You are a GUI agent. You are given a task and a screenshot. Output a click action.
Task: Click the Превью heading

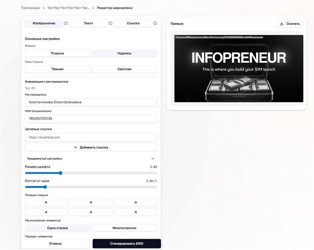coord(177,24)
